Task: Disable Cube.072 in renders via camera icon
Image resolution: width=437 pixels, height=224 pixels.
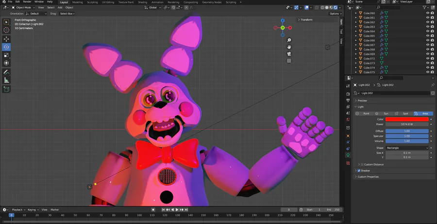Action: coord(432,59)
